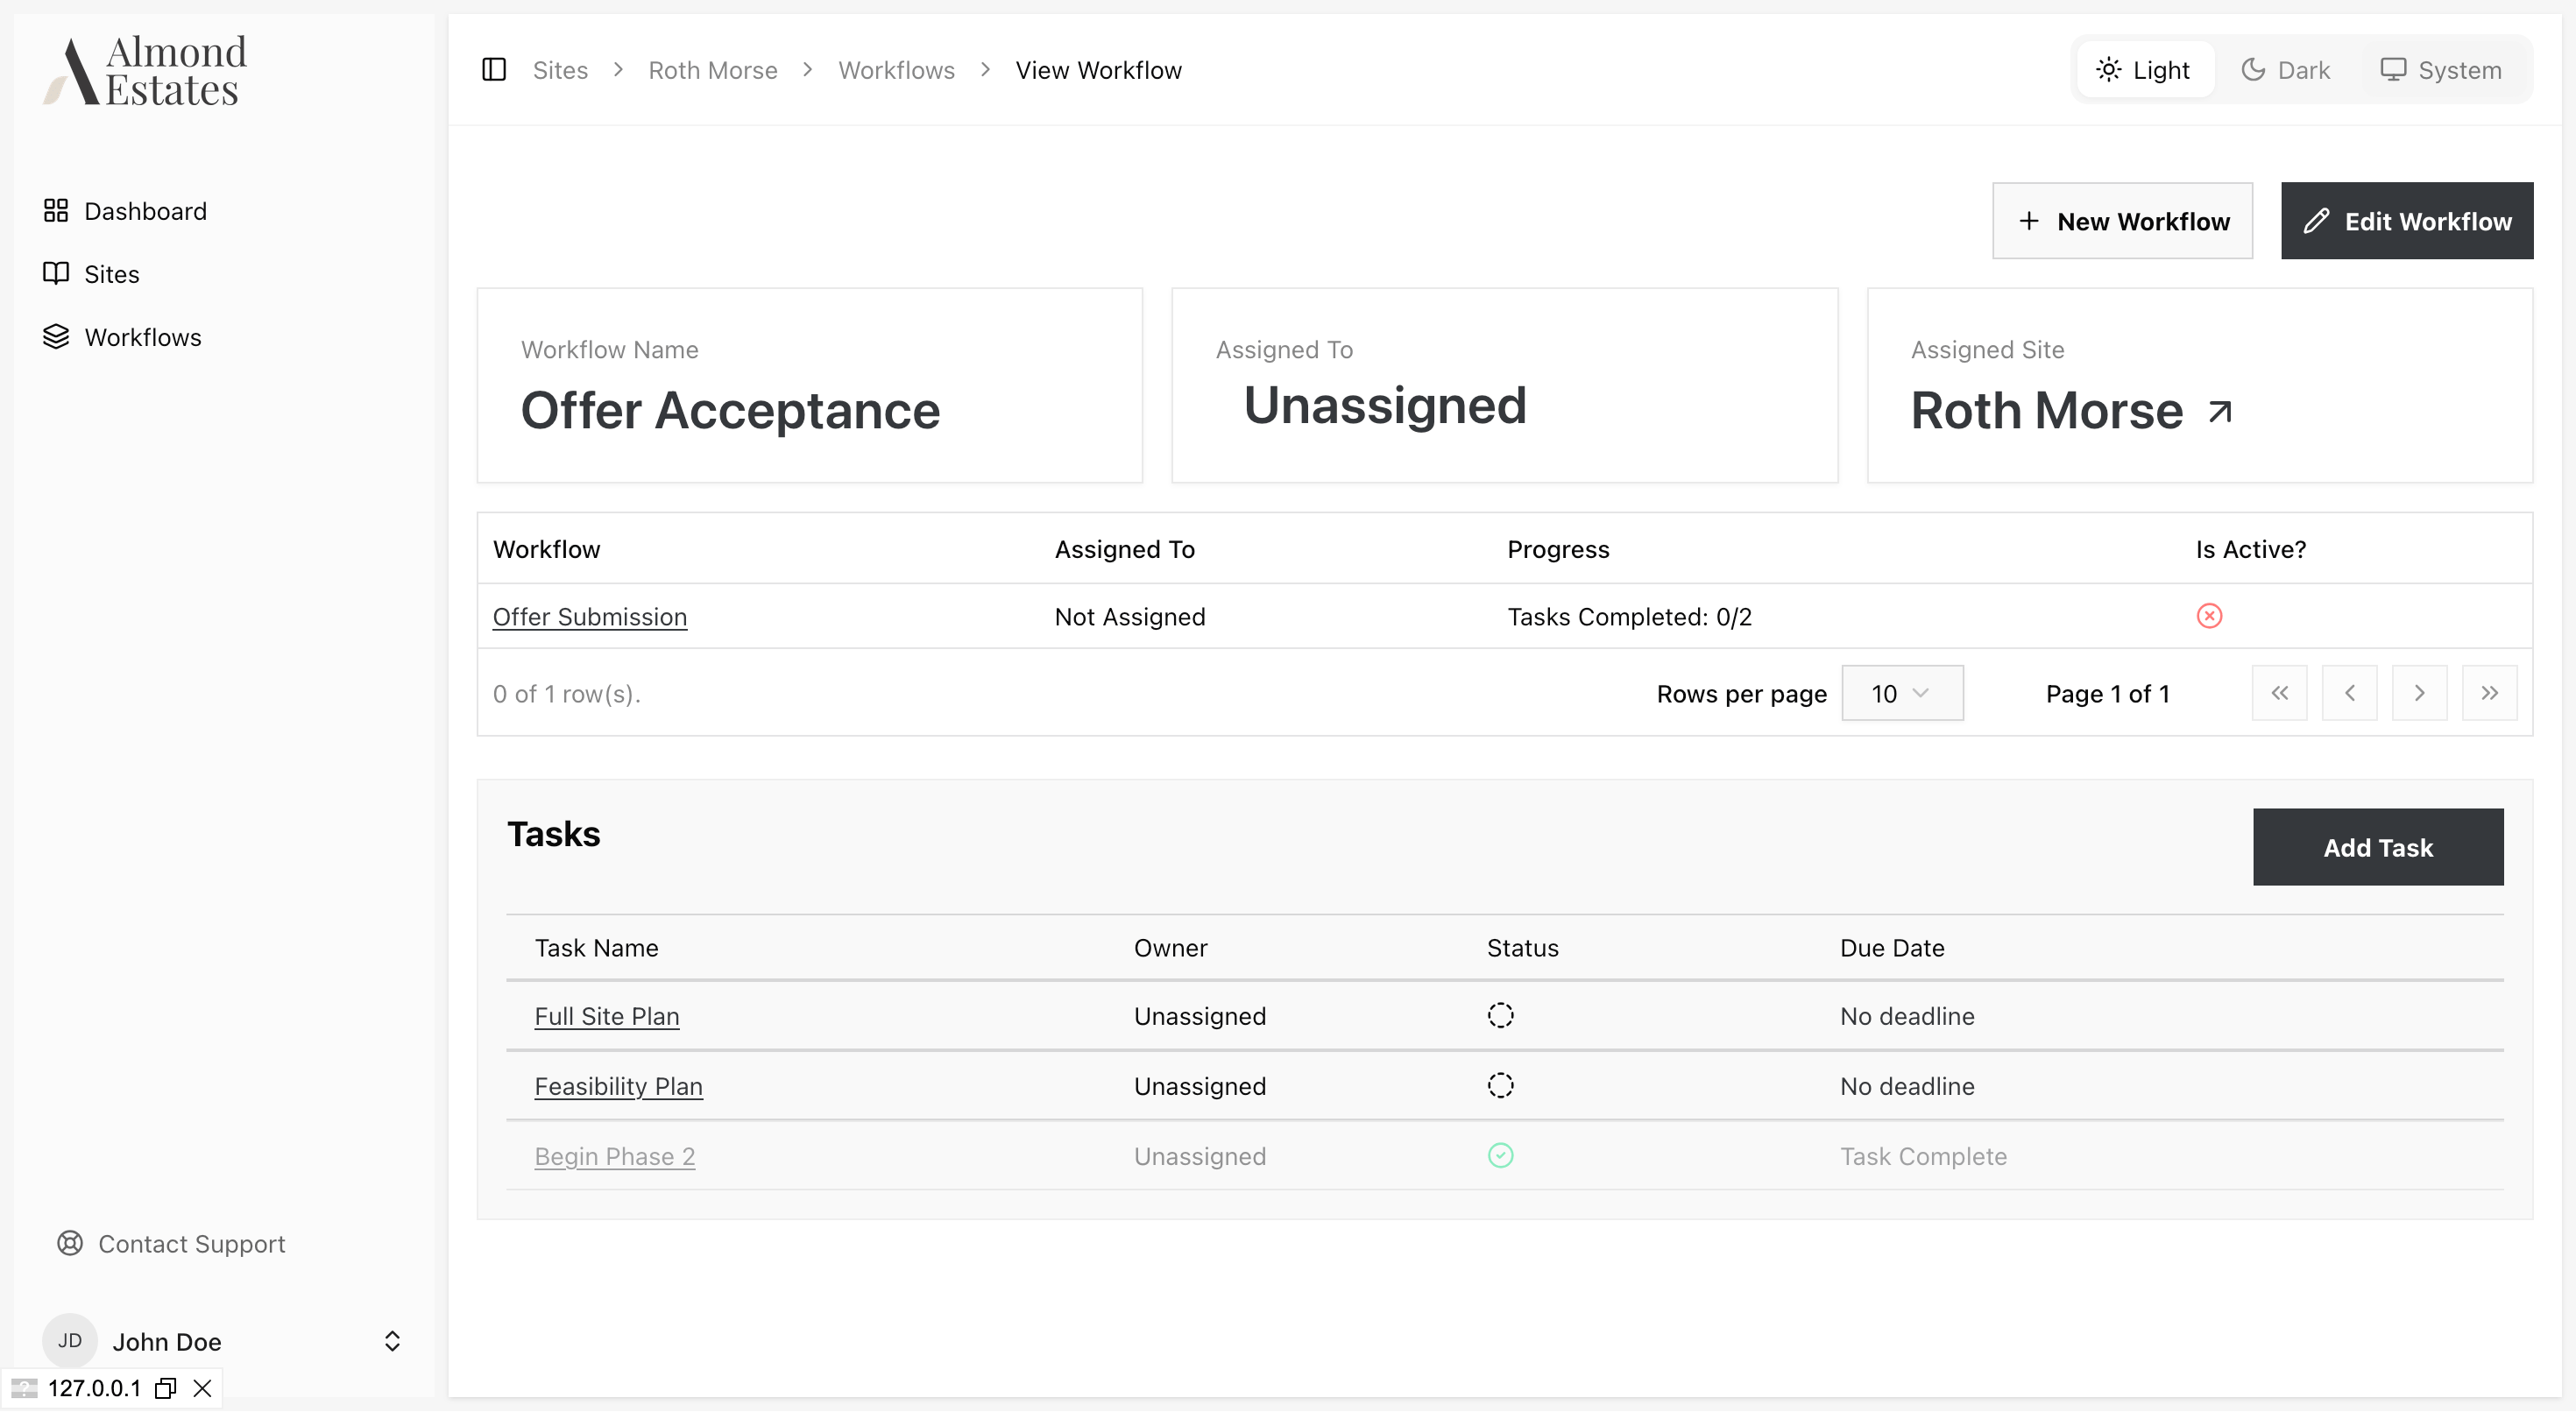The width and height of the screenshot is (2576, 1412).
Task: Open Rows per page dropdown
Action: pyautogui.click(x=1901, y=693)
